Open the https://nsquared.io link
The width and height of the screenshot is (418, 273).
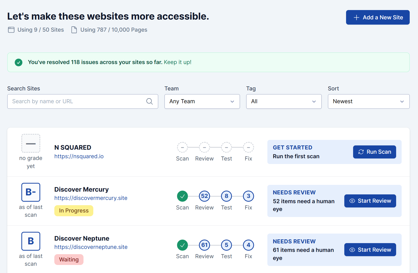(x=79, y=156)
